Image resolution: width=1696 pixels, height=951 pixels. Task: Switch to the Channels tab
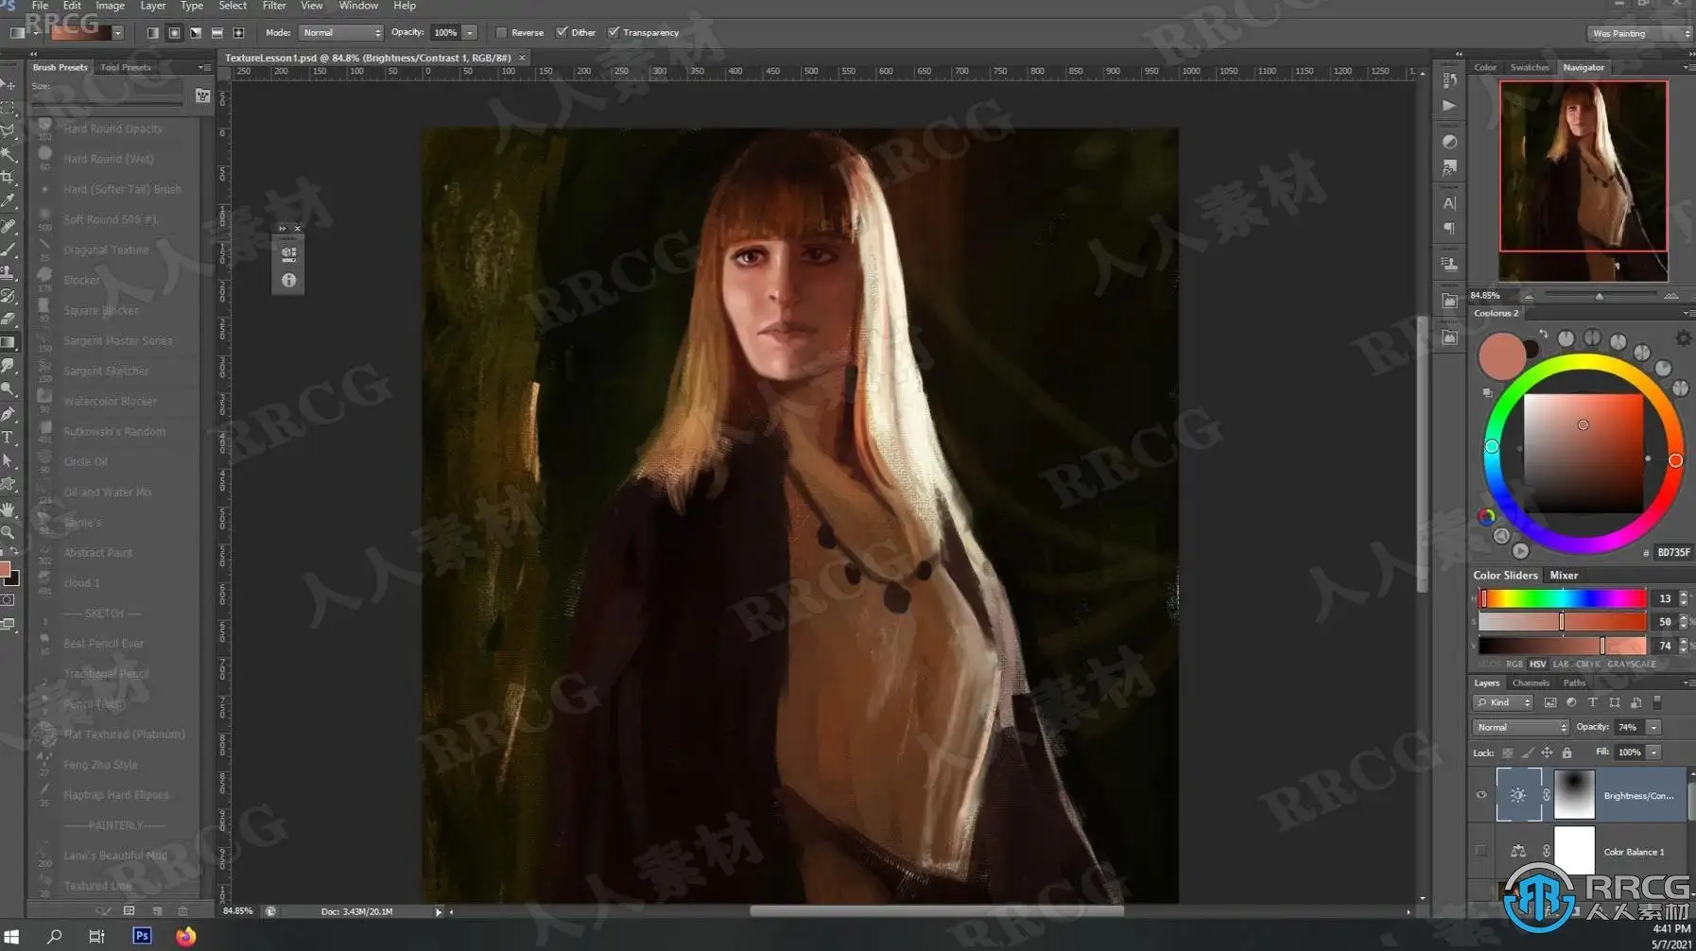tap(1531, 683)
